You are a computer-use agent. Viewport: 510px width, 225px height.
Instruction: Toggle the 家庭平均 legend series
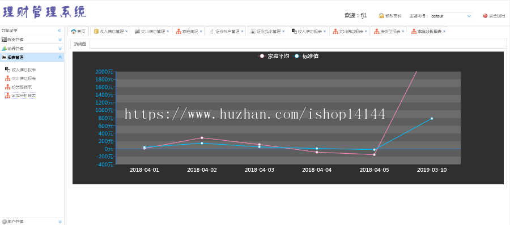(x=273, y=56)
